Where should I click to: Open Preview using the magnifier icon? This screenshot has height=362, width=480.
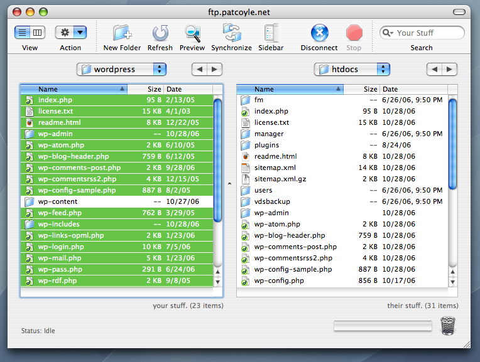[x=192, y=33]
